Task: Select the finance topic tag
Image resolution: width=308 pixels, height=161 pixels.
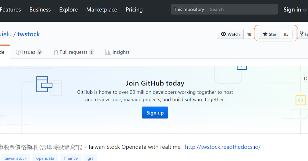Action: click(71, 158)
